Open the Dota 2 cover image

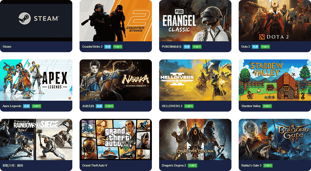point(275,21)
